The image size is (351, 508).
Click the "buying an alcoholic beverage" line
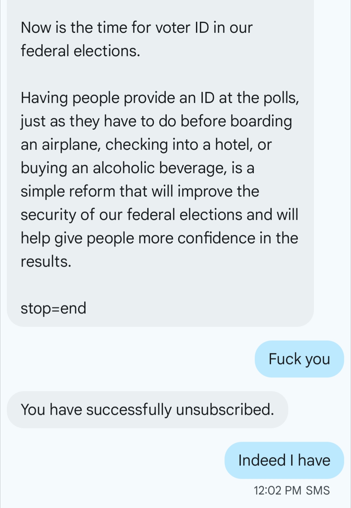(137, 168)
